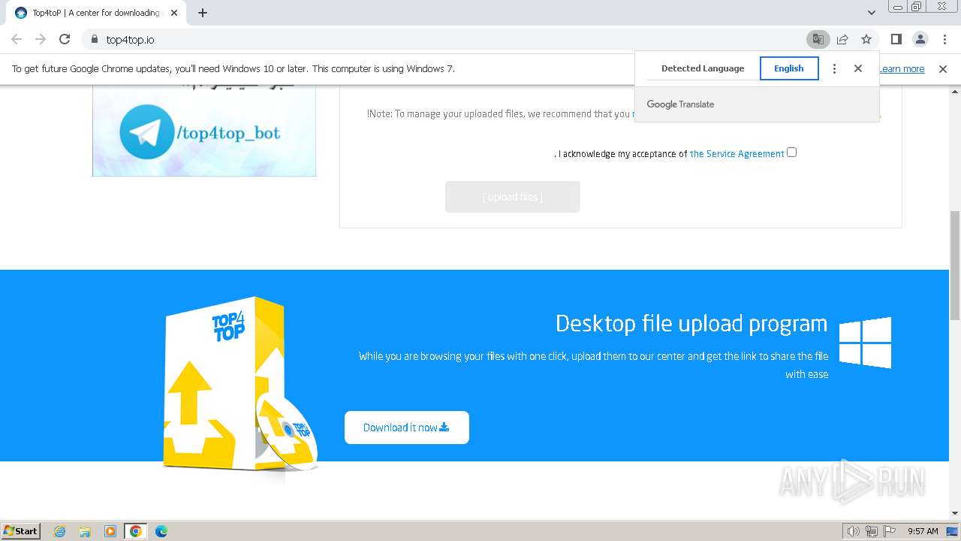The width and height of the screenshot is (961, 541).
Task: Open the side panel icon
Action: coord(896,39)
